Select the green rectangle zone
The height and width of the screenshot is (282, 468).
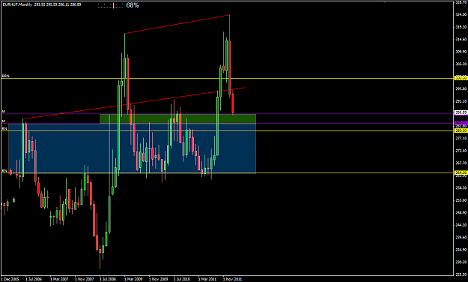178,118
